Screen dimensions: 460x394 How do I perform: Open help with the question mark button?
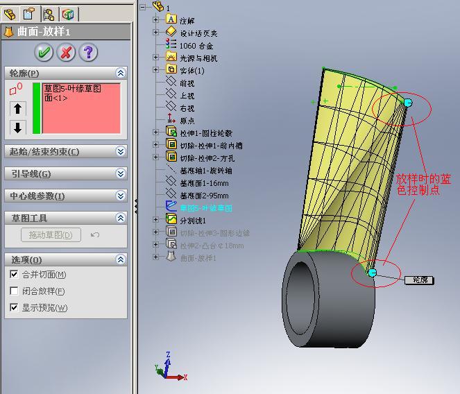click(88, 53)
